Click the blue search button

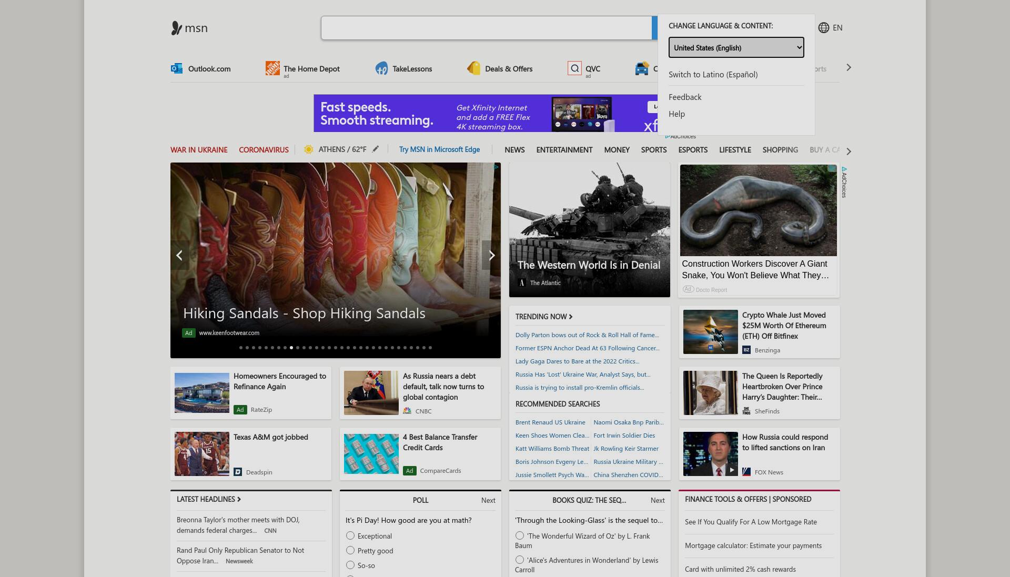click(x=655, y=28)
